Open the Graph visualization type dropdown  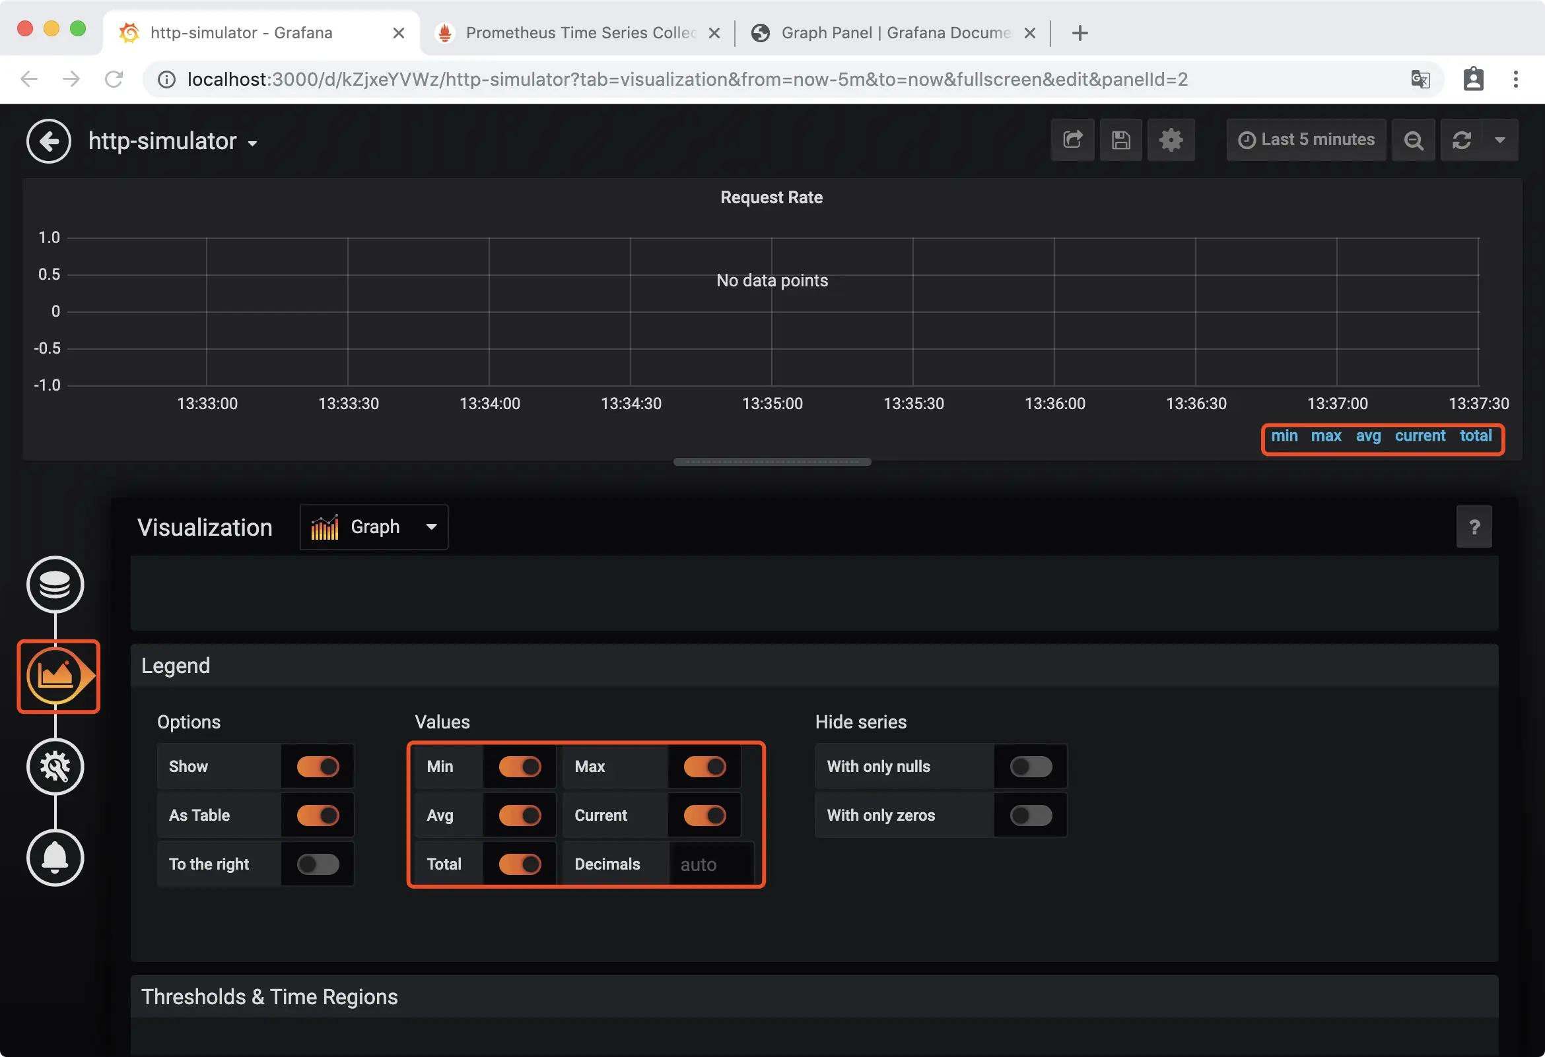[x=374, y=527]
